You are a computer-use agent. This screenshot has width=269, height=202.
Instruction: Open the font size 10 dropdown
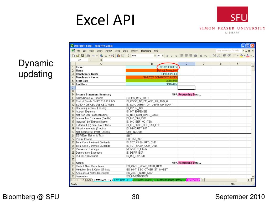tap(163, 56)
